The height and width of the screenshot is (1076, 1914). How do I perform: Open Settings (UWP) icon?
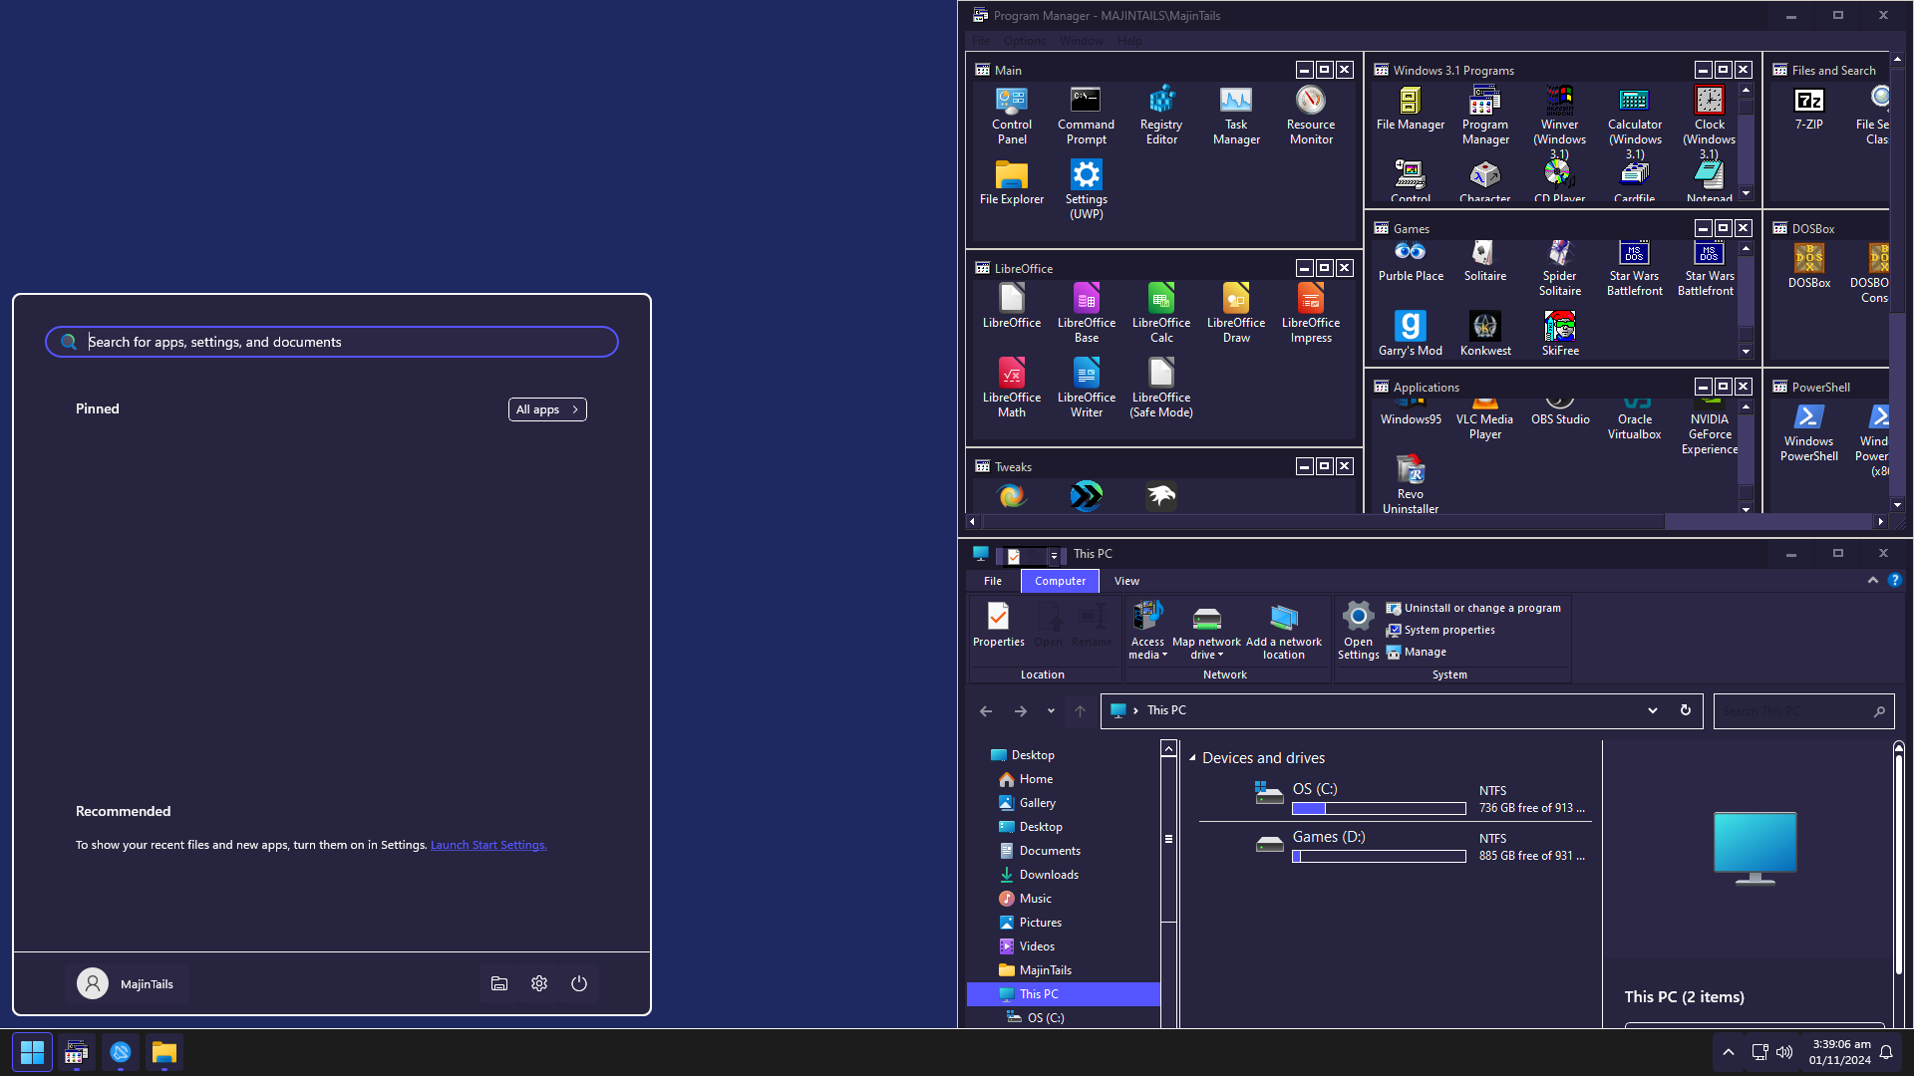[x=1086, y=190]
